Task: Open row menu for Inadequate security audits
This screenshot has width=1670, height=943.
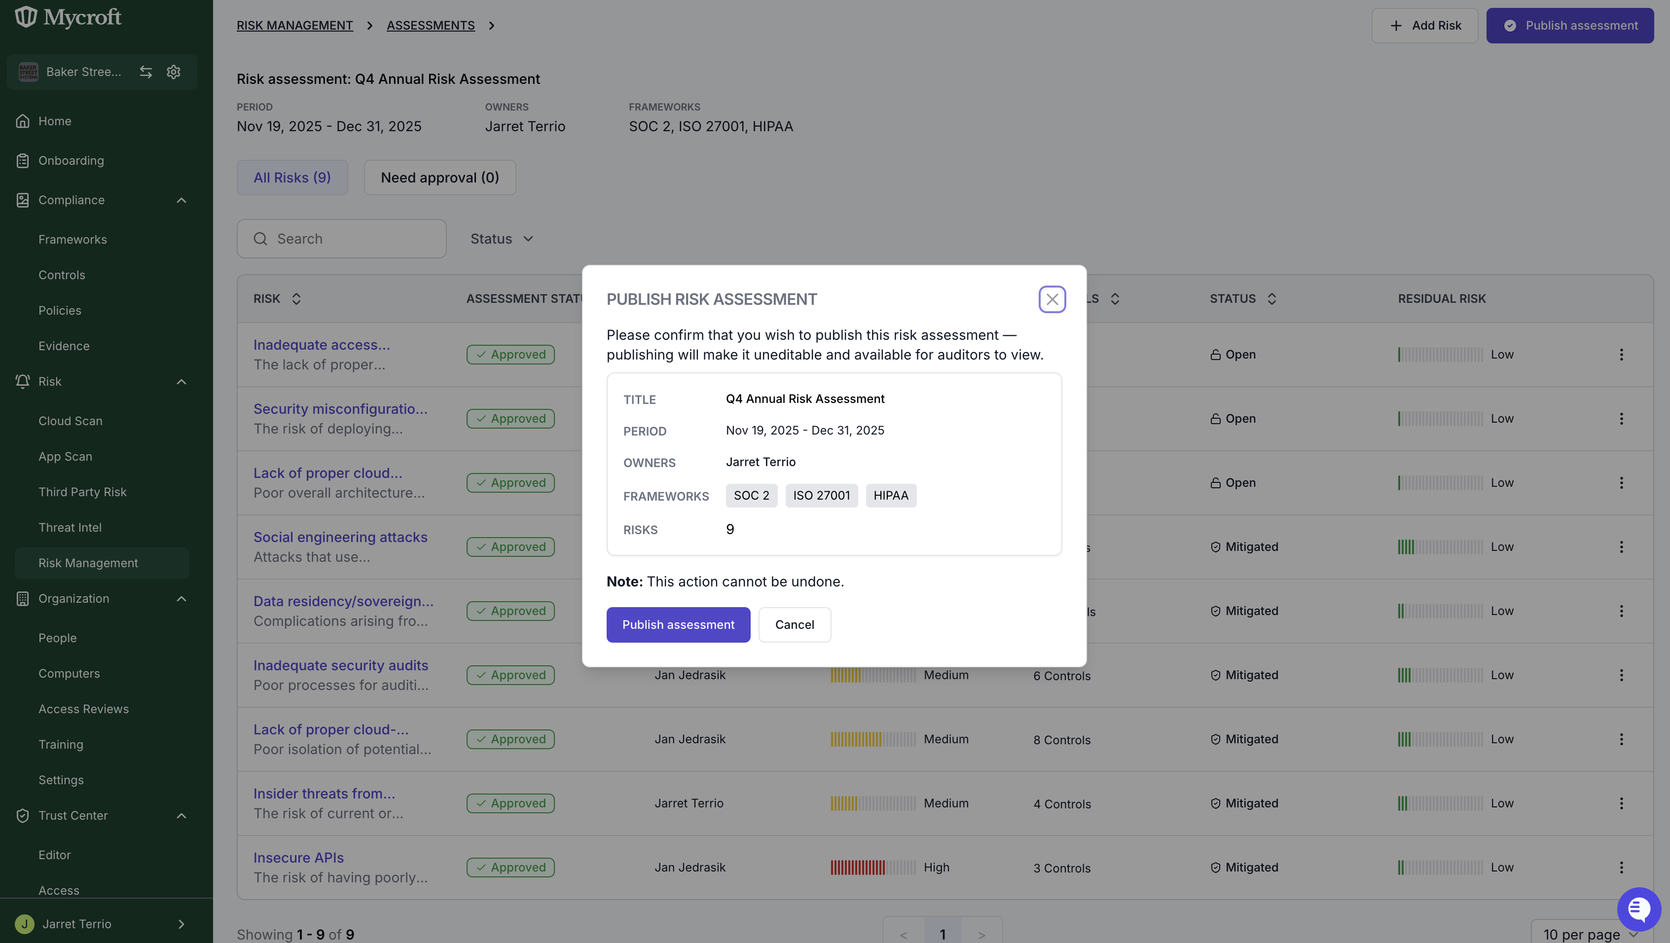Action: (1621, 675)
